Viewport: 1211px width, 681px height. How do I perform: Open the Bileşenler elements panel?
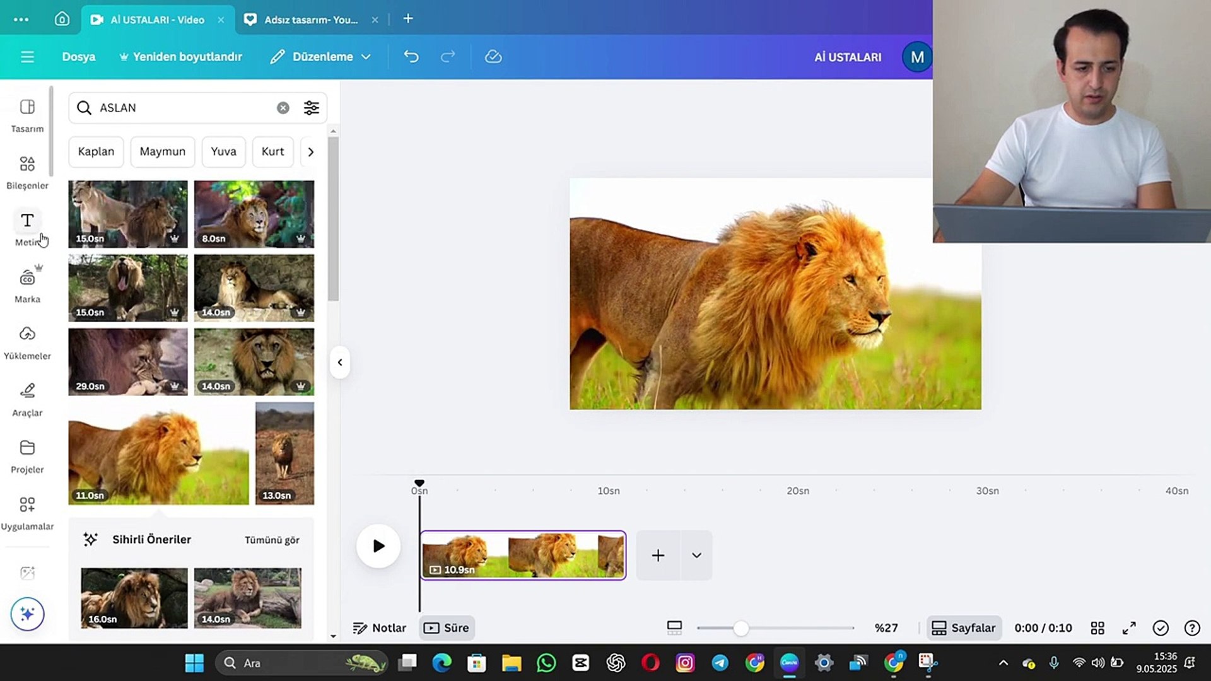click(27, 172)
